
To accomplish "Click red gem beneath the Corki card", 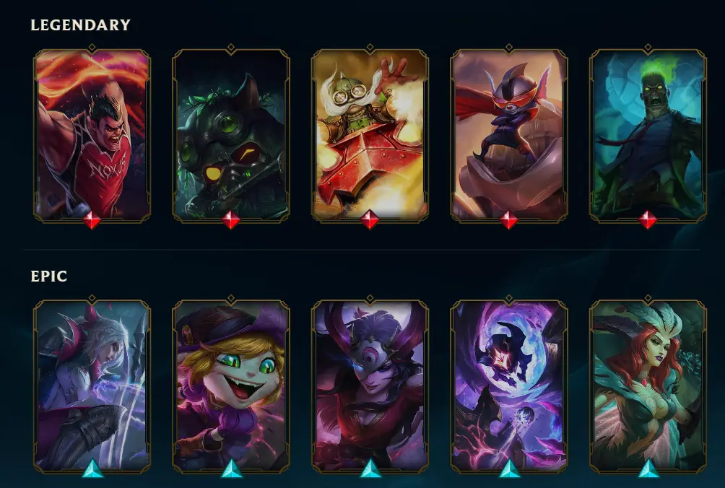I will tap(370, 220).
